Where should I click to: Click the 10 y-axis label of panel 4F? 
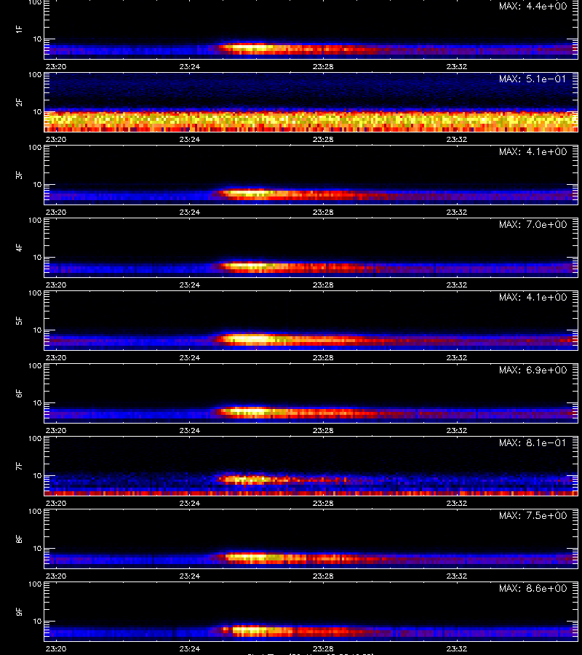(37, 258)
